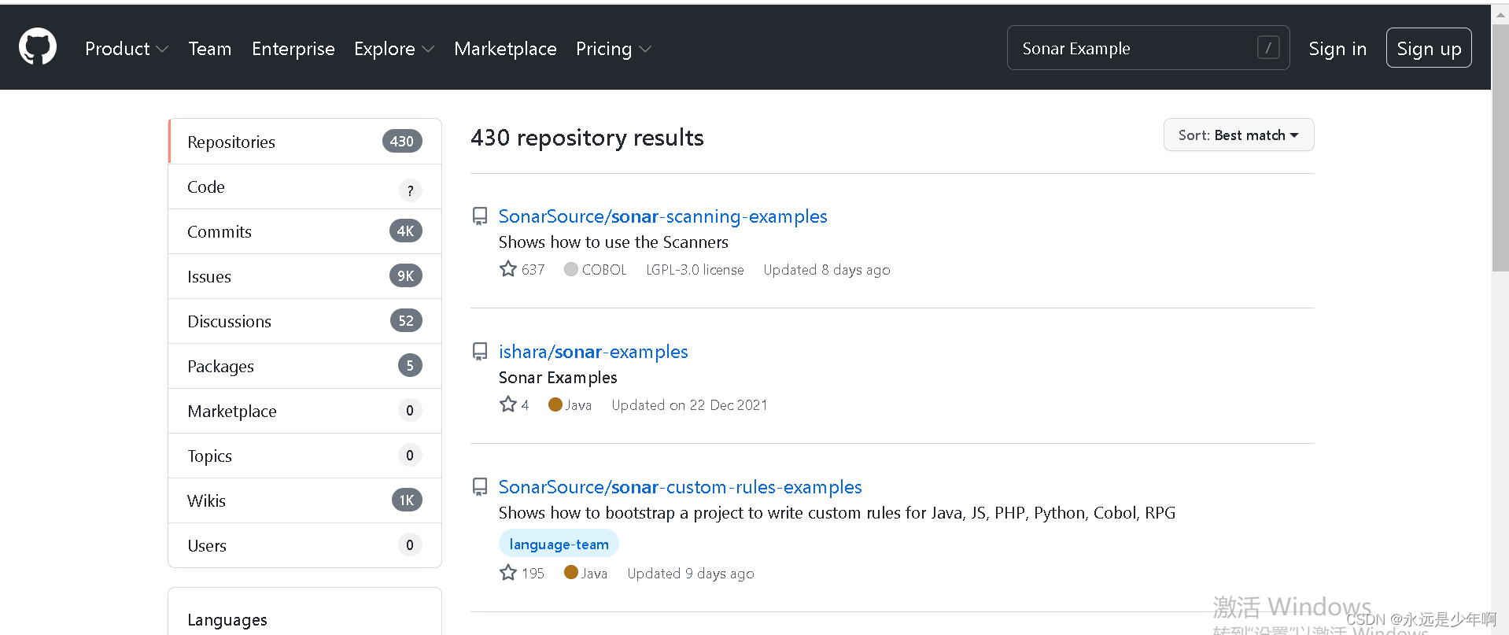This screenshot has height=635, width=1509.
Task: Switch to Discussions results
Action: point(304,321)
